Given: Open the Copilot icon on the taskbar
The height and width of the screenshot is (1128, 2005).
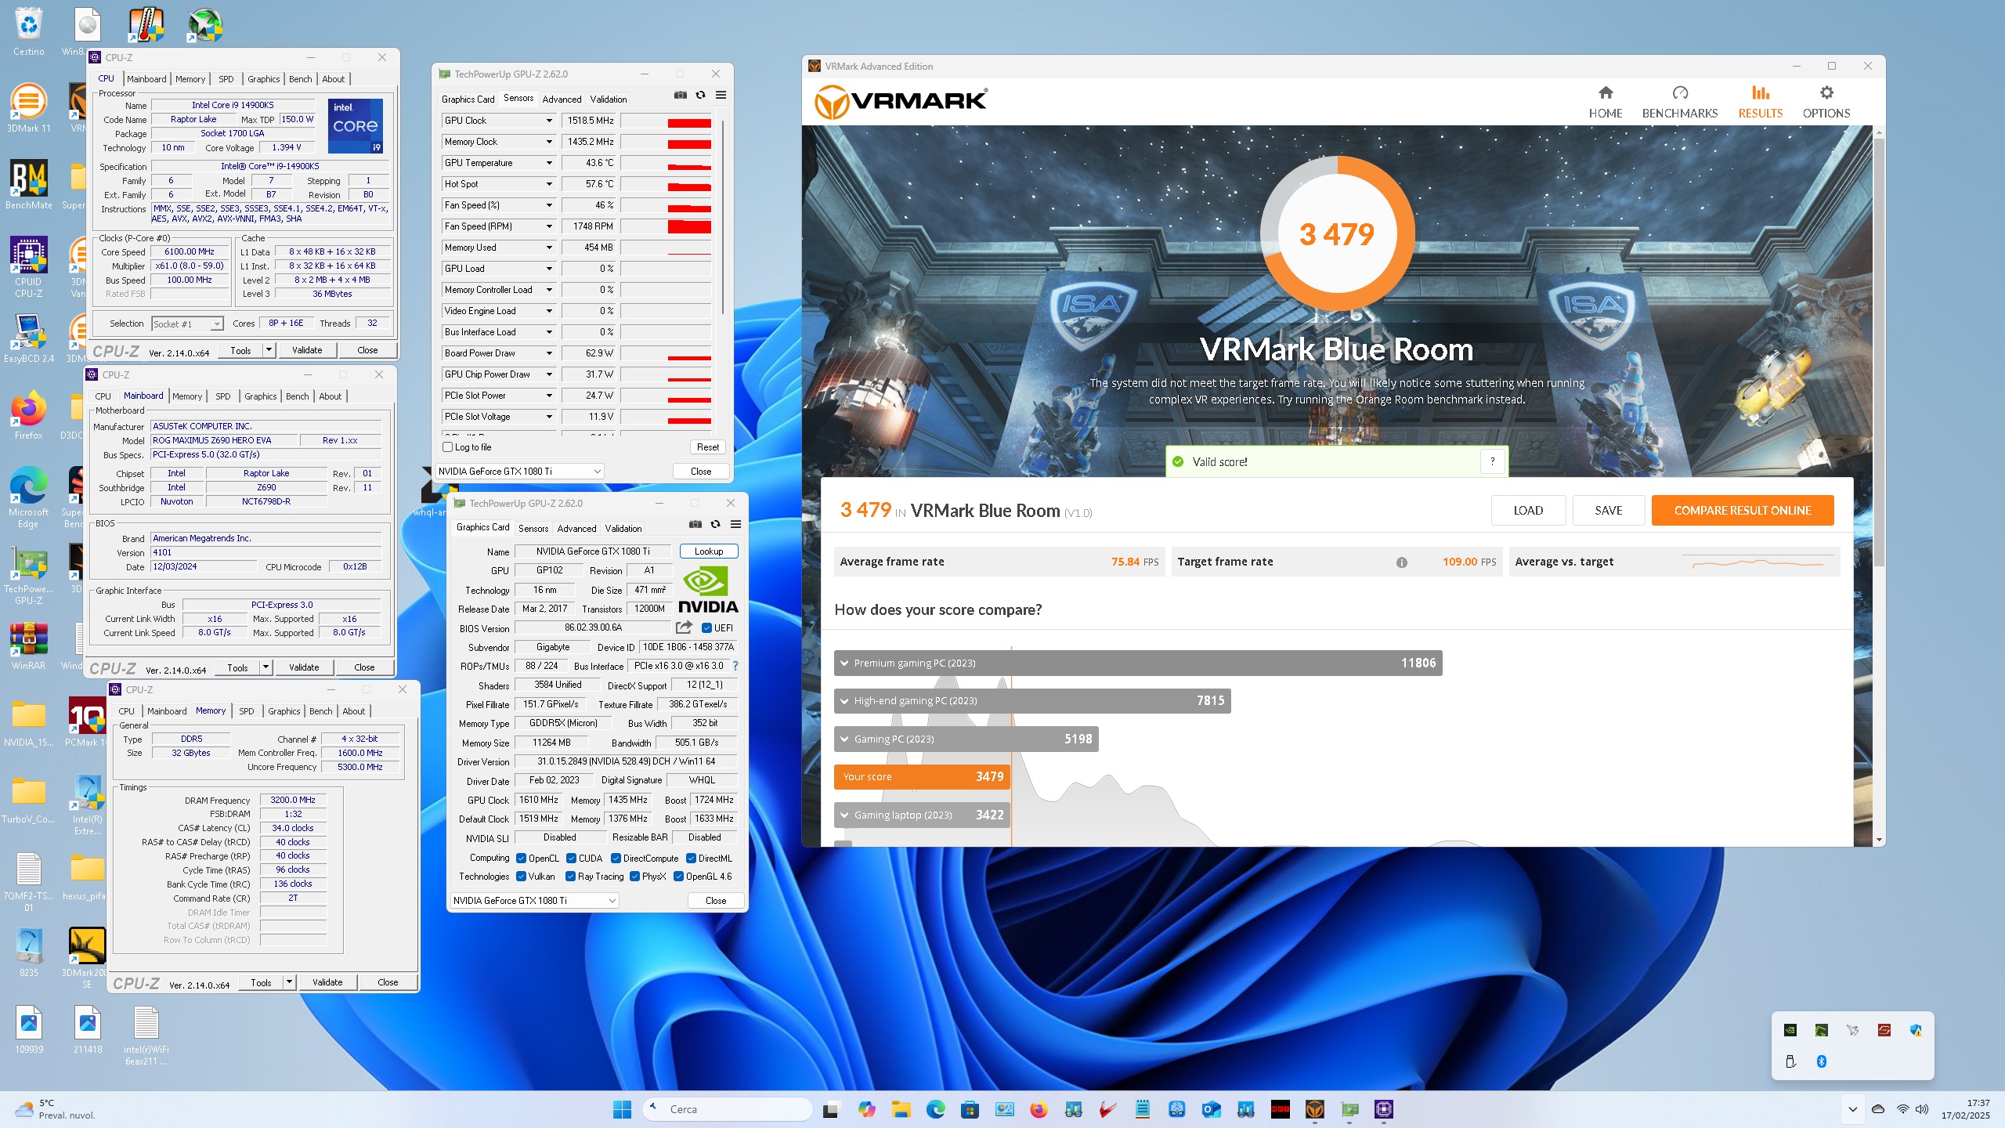Looking at the screenshot, I should point(866,1109).
